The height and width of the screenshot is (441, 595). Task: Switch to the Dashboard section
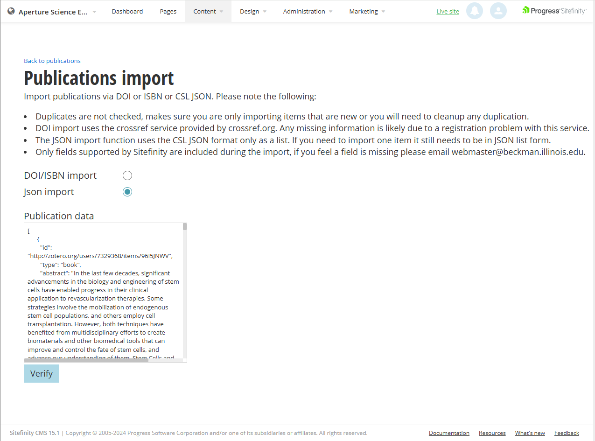pyautogui.click(x=127, y=11)
